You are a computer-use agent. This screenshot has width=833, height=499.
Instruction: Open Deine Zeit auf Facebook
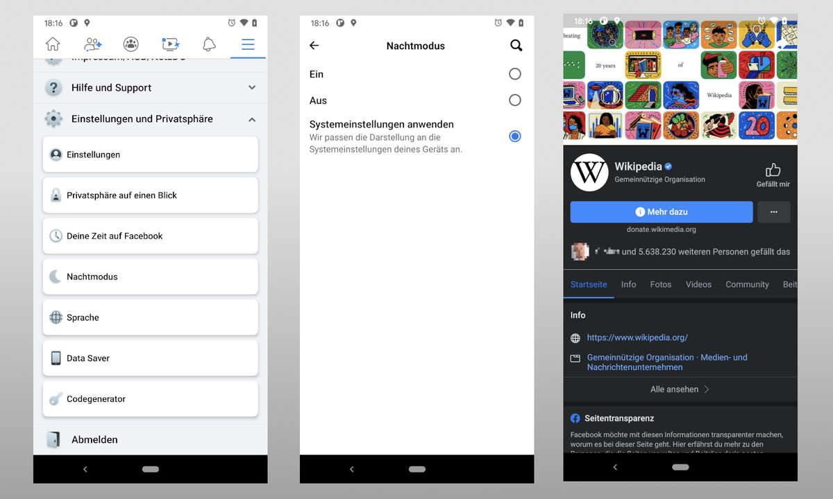click(x=151, y=236)
